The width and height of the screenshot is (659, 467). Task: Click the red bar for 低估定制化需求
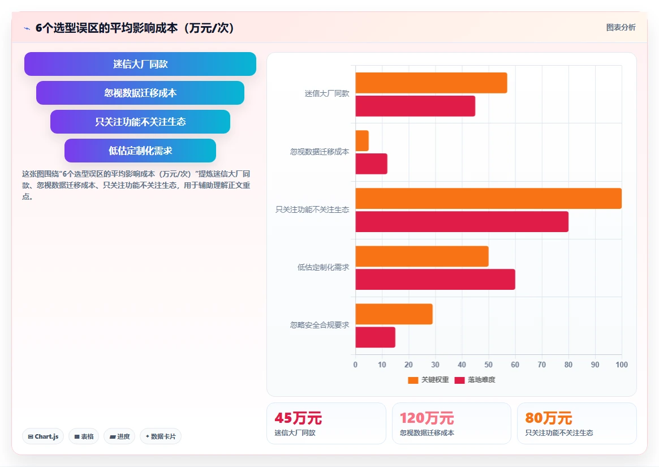point(436,280)
